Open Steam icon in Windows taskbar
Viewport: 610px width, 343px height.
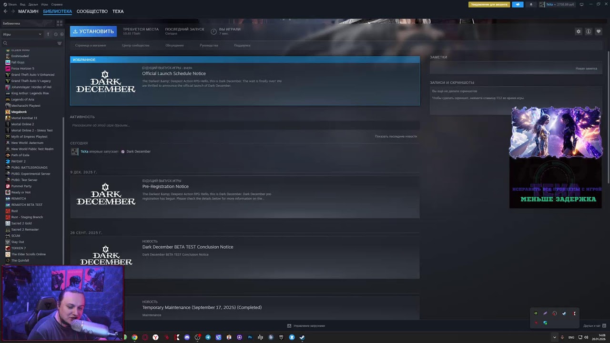302,337
